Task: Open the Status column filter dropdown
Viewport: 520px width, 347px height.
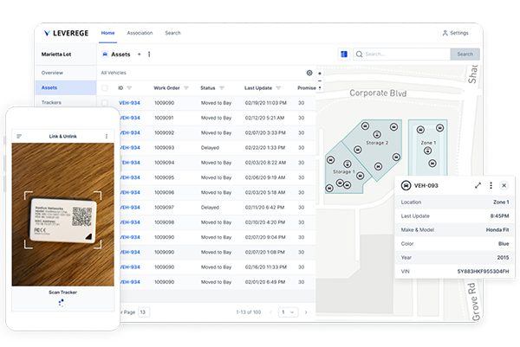Action: click(223, 87)
